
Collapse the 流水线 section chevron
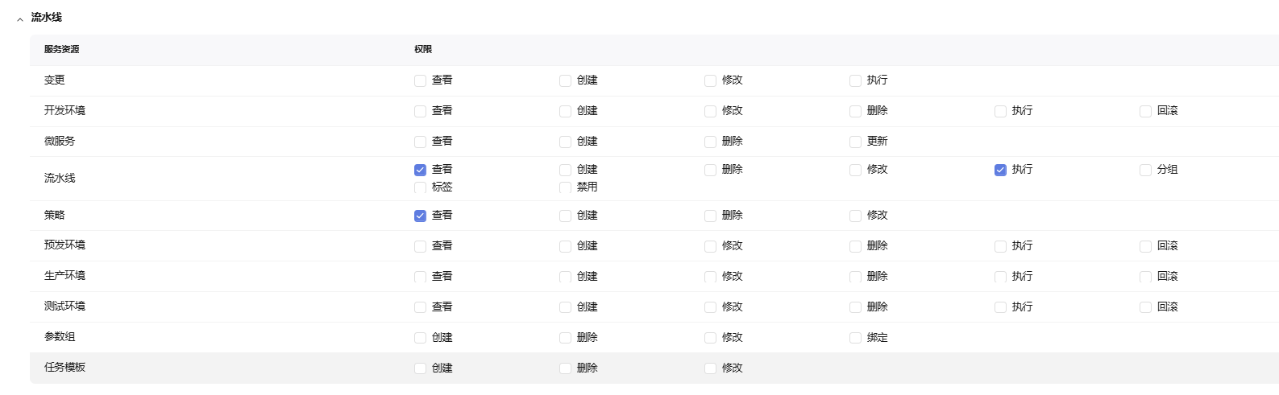click(20, 19)
